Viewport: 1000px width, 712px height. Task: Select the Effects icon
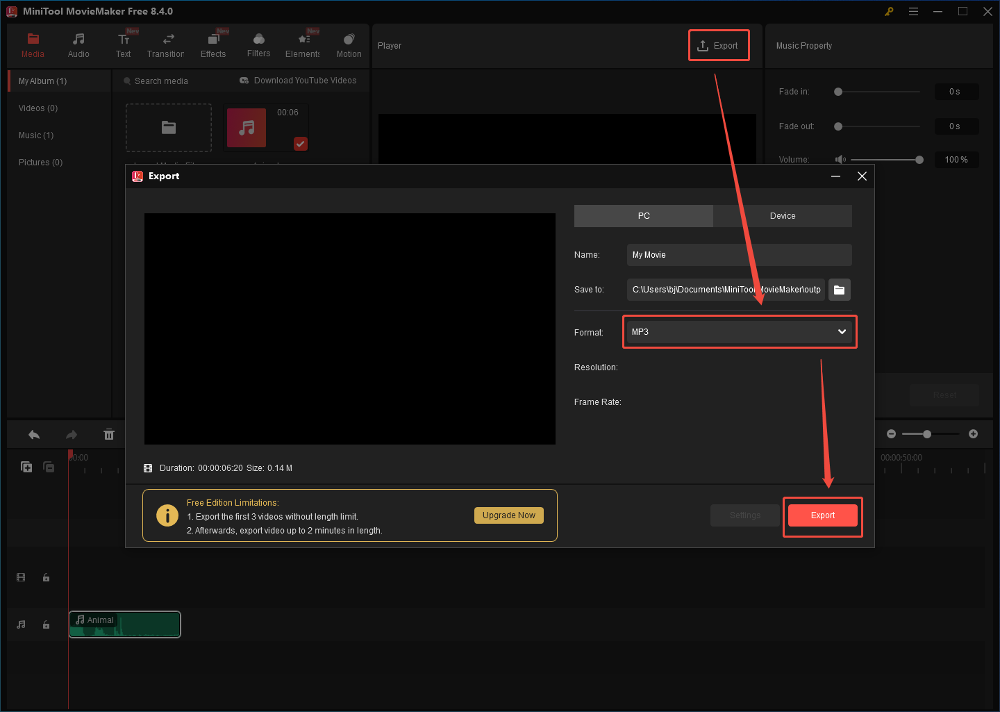click(213, 40)
